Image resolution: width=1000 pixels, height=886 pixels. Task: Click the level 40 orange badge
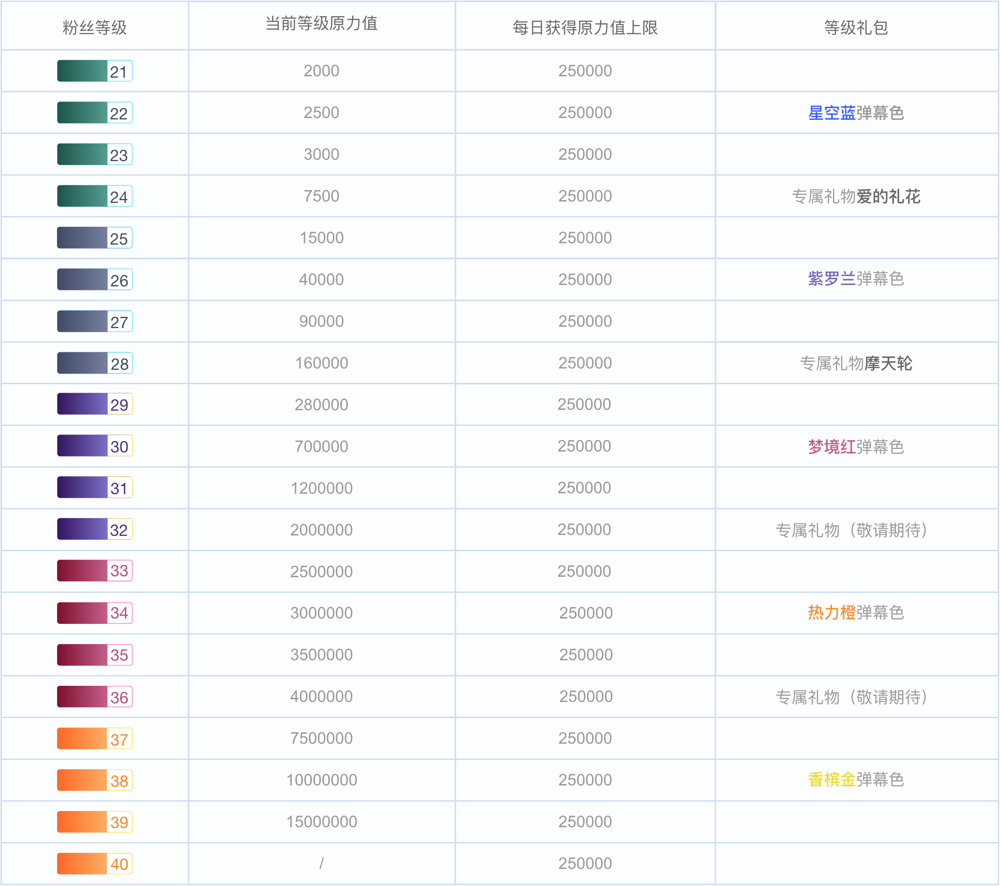pyautogui.click(x=94, y=864)
